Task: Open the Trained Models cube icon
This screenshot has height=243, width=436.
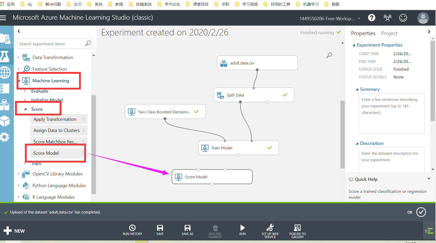Action: coord(5,121)
